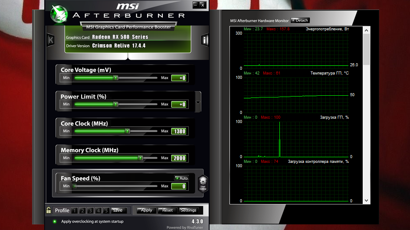
Task: Select profile slot 2
Action: point(82,211)
